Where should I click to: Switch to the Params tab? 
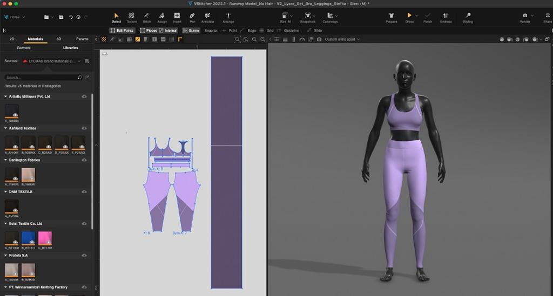[x=82, y=39]
